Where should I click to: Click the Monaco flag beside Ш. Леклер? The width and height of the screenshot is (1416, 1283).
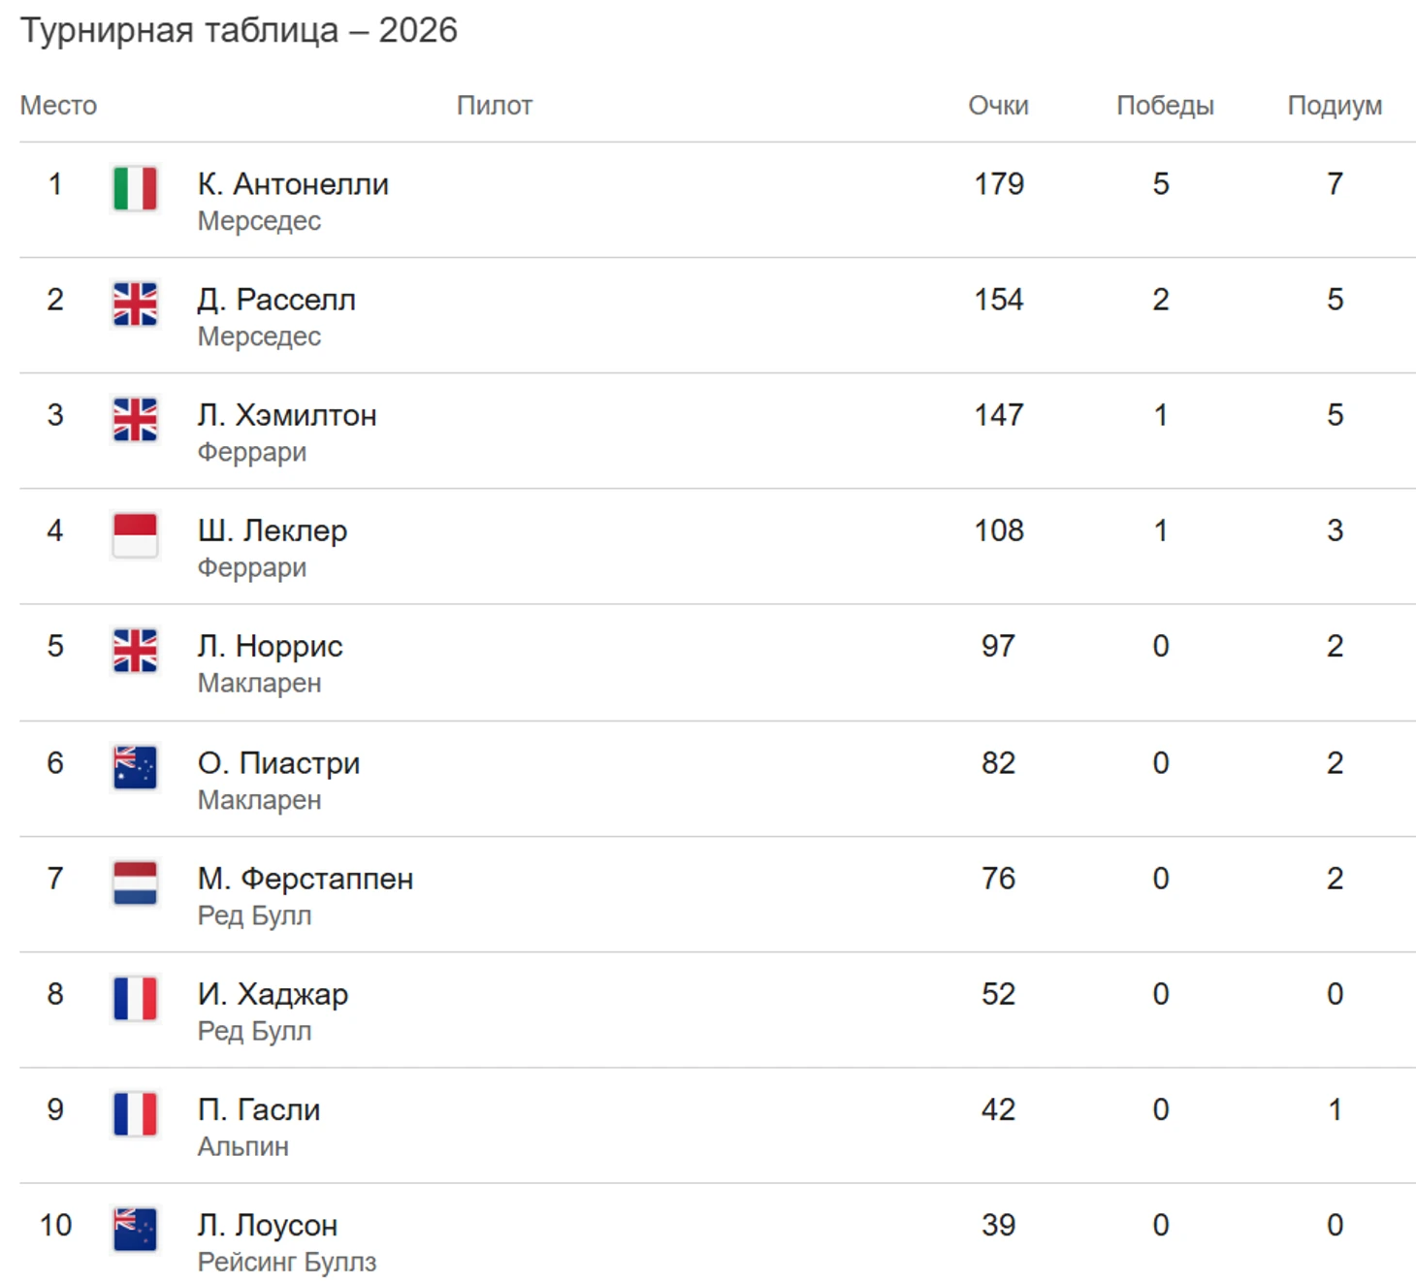click(135, 534)
